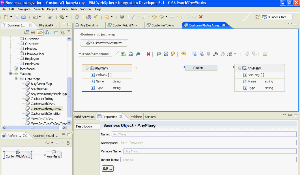Click the sort order icon in Transformations toolbar
The width and height of the screenshot is (300, 175).
click(230, 54)
